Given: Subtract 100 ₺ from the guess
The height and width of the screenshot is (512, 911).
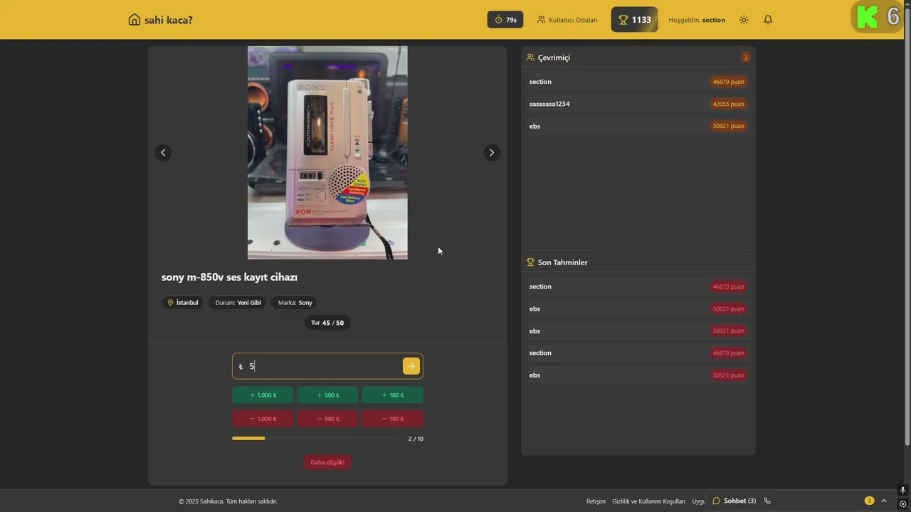Looking at the screenshot, I should (x=392, y=418).
